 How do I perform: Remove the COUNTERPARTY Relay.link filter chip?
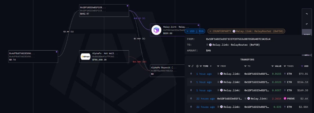[x=210, y=31]
